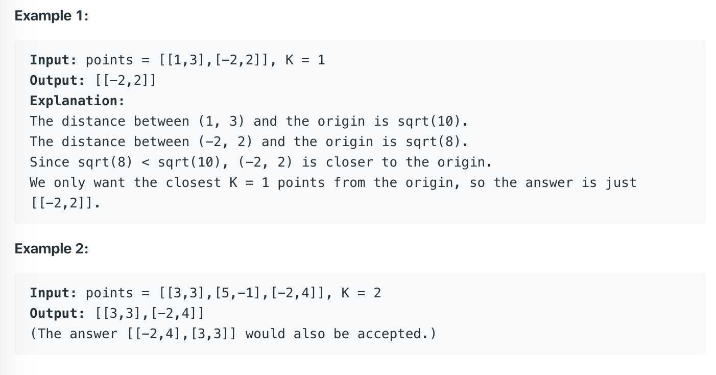Click the final "[[-2,2]]." line of the explanation
The height and width of the screenshot is (375, 716).
(x=65, y=203)
